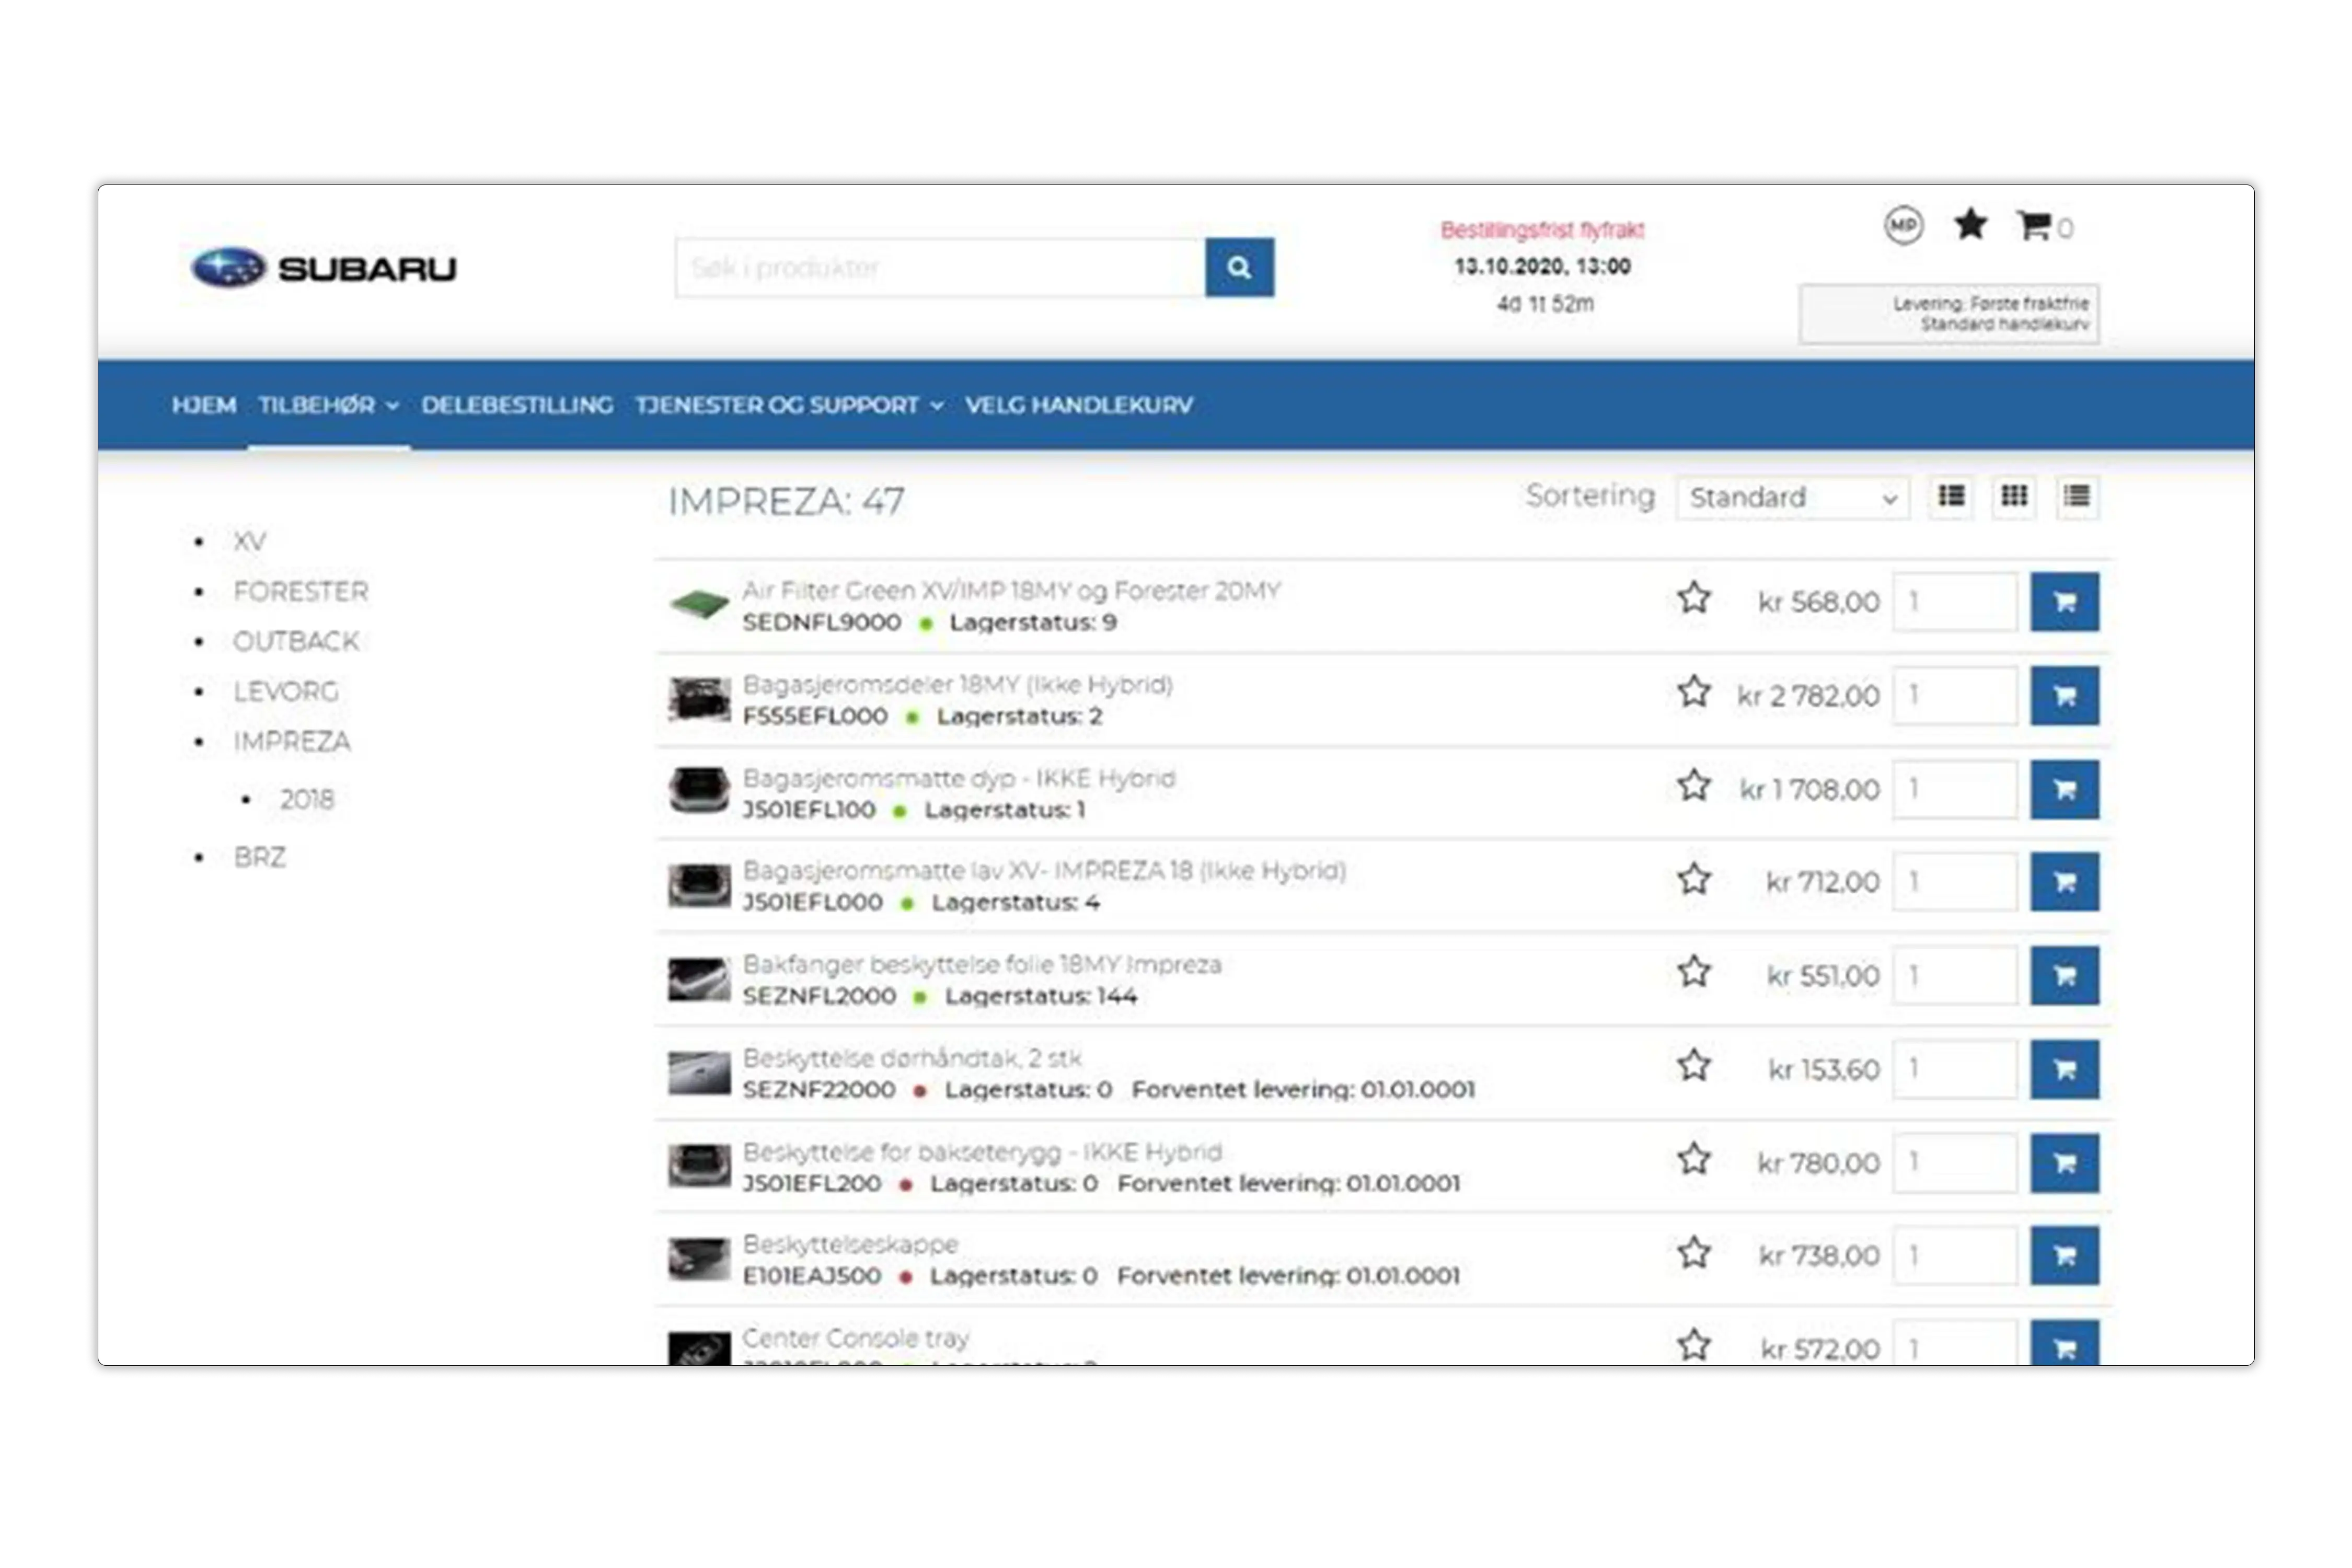Image resolution: width=2352 pixels, height=1568 pixels.
Task: Click quantity field for Beskyttelseskappe
Action: 1954,1256
